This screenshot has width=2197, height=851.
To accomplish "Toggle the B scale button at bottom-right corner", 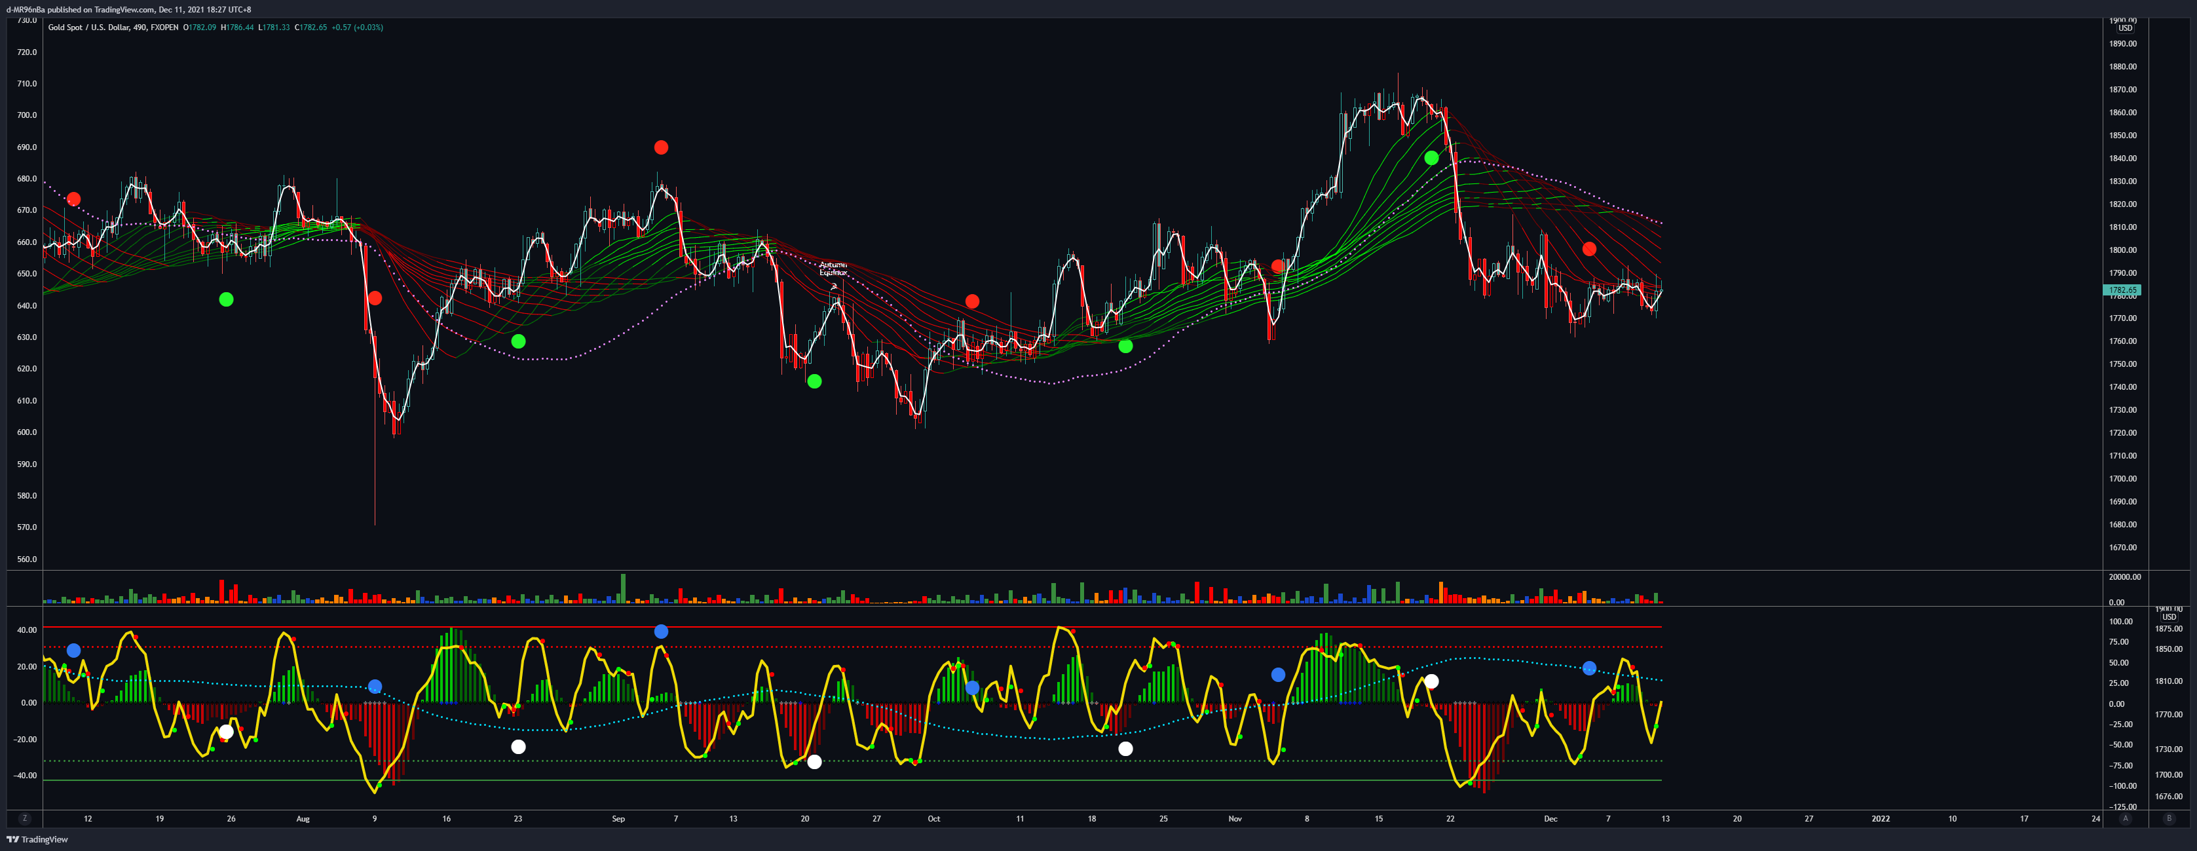I will coord(2169,819).
